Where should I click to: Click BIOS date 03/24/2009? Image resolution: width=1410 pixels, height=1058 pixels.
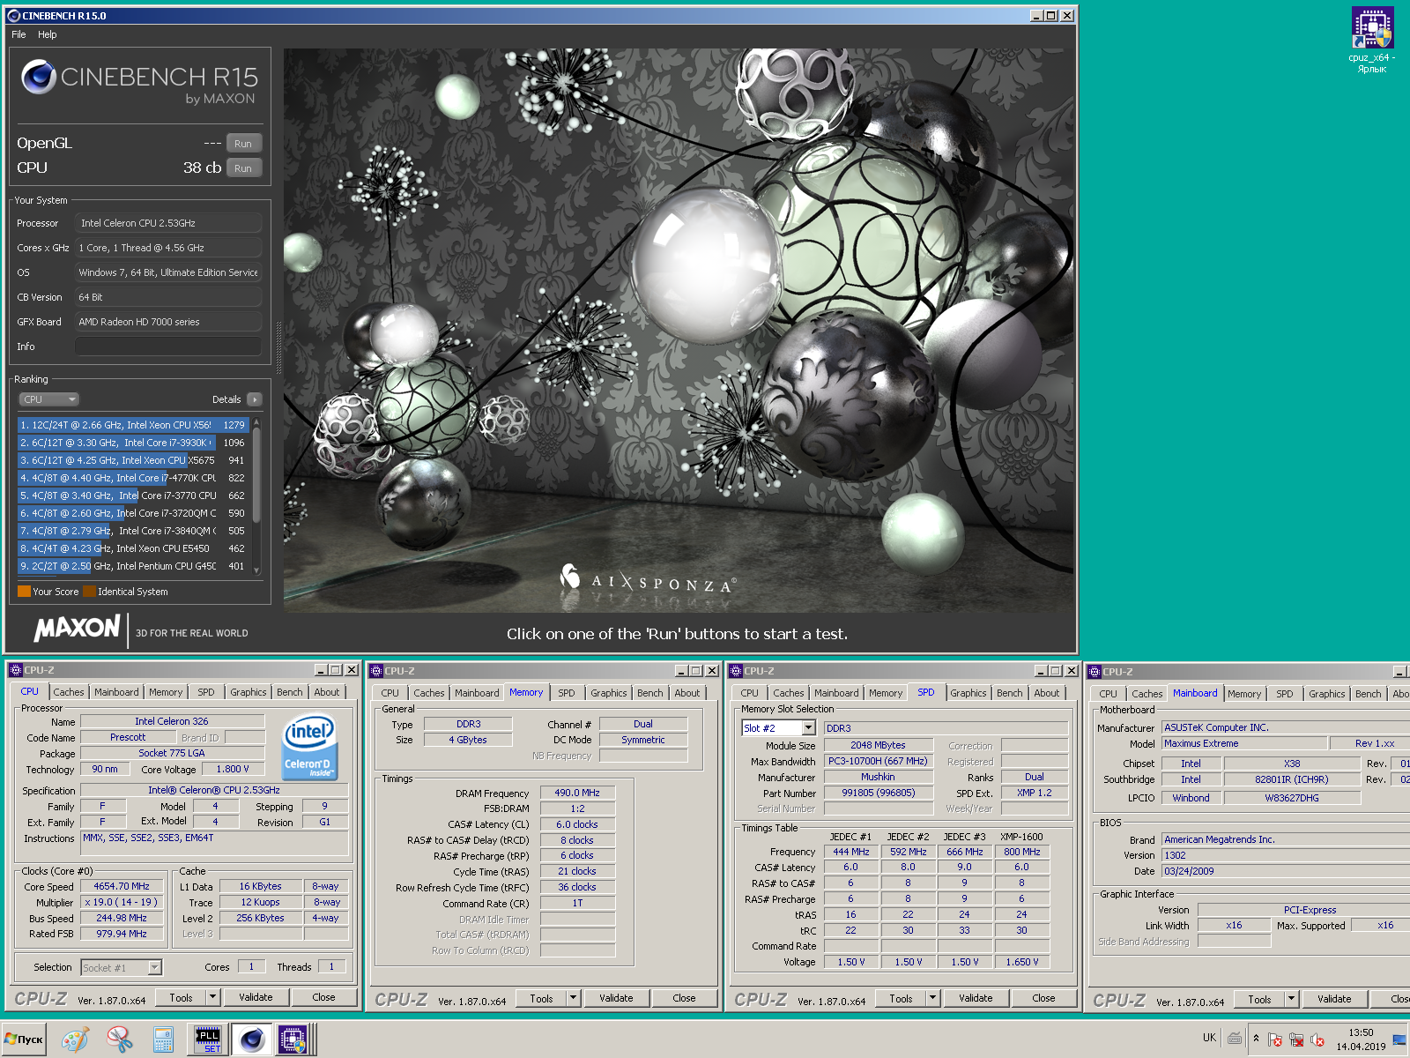[x=1285, y=871]
